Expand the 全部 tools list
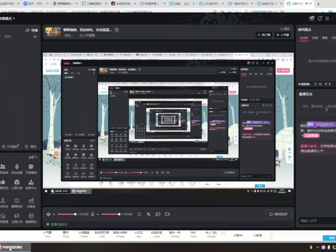This screenshot has width=336, height=252. (33, 157)
